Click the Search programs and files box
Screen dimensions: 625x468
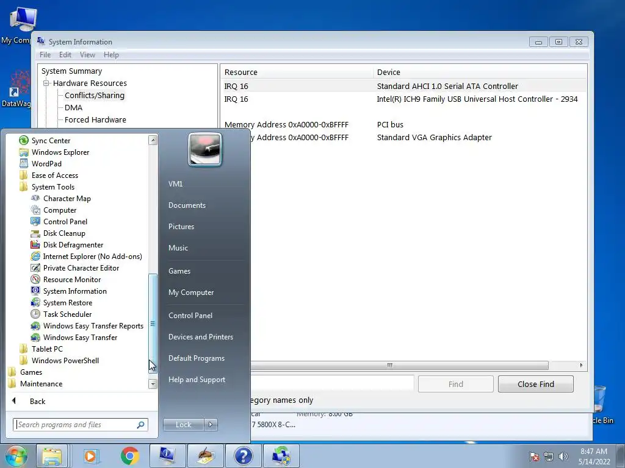[81, 425]
